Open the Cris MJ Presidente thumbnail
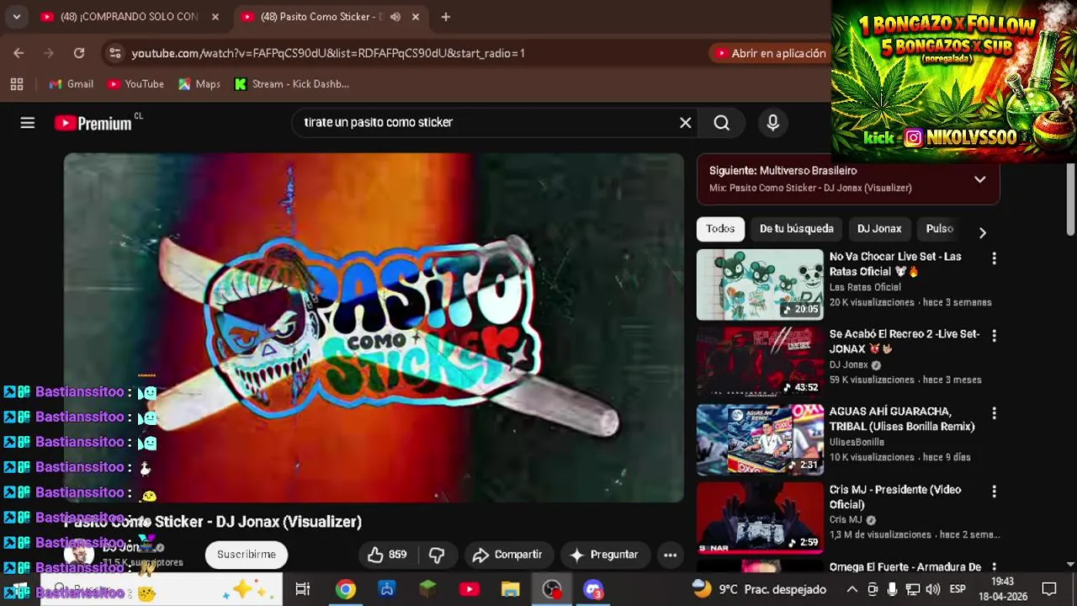Viewport: 1077px width, 606px height. (760, 518)
